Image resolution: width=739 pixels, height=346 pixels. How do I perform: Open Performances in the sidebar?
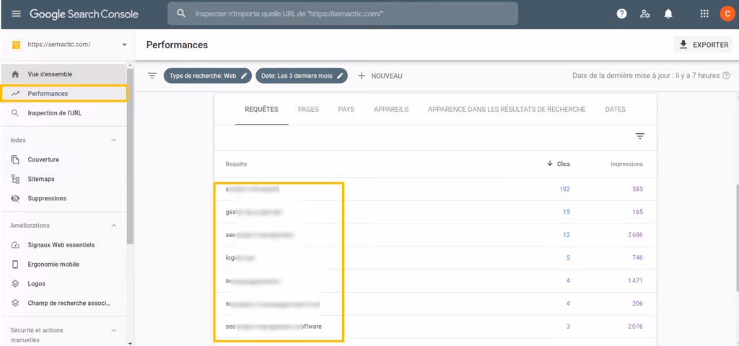(x=64, y=94)
